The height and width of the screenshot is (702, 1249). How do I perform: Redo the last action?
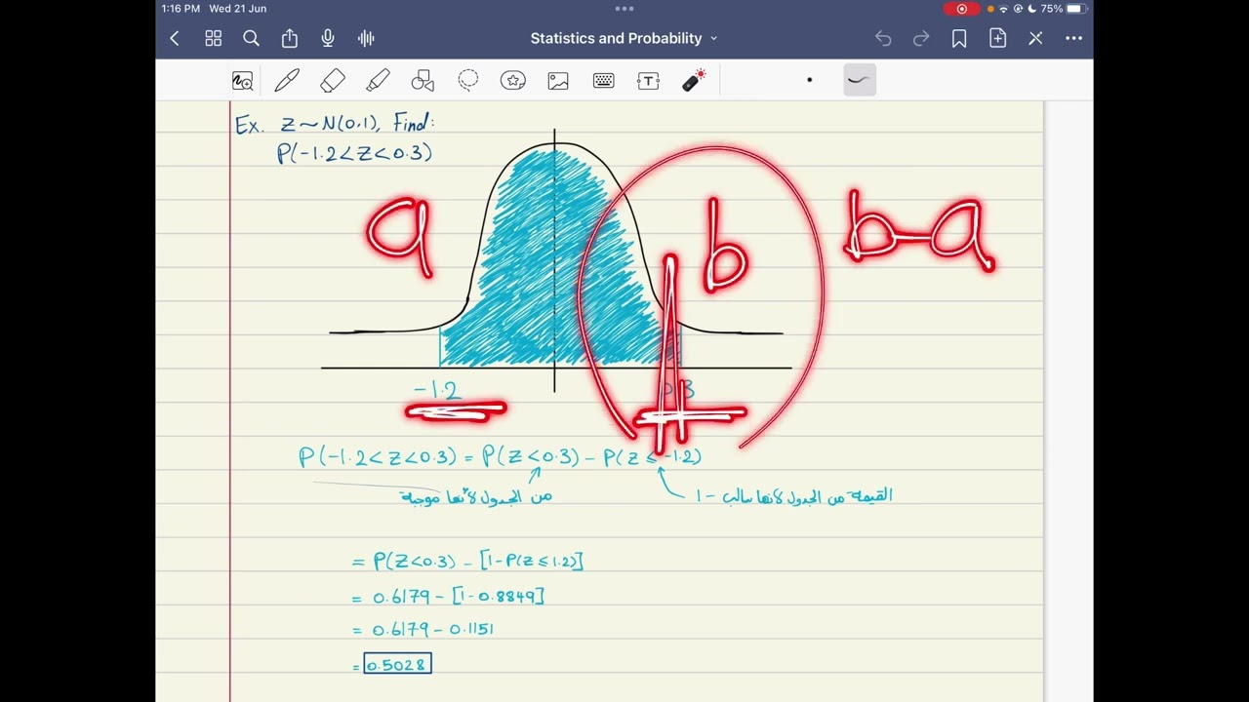coord(921,38)
